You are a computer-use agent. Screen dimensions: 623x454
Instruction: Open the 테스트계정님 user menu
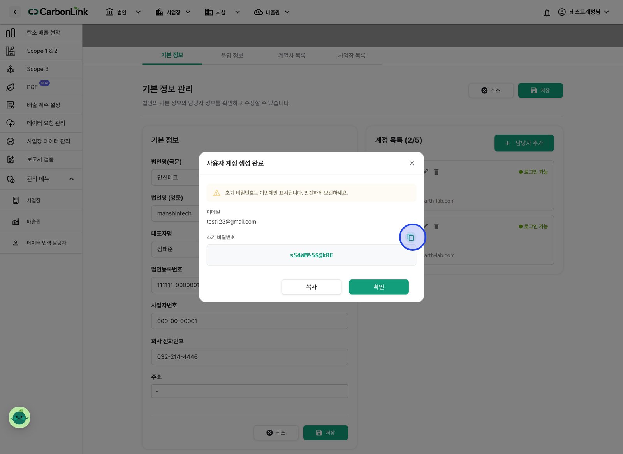click(x=583, y=12)
